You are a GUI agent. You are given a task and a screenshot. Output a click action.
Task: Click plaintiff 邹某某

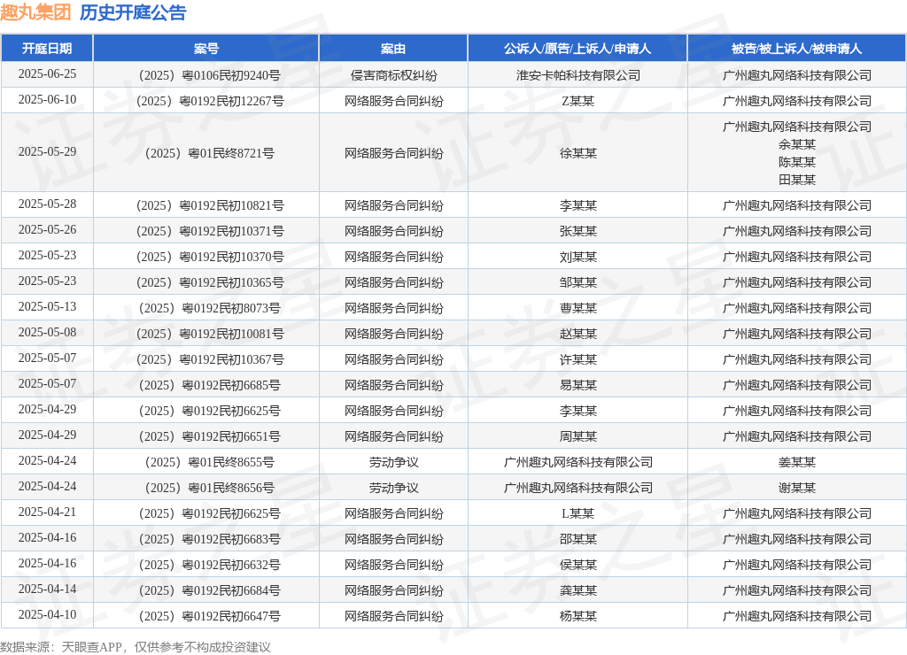pos(578,282)
